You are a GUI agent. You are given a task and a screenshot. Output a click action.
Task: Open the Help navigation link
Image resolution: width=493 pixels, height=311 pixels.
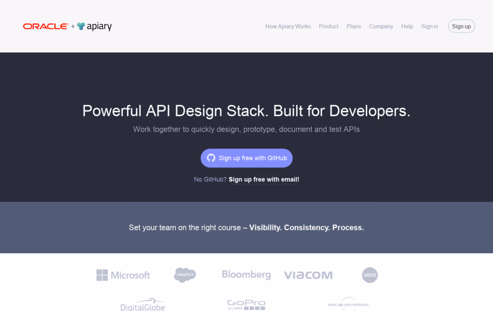[407, 27]
